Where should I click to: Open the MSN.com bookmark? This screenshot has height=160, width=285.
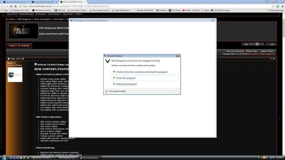(60, 10)
